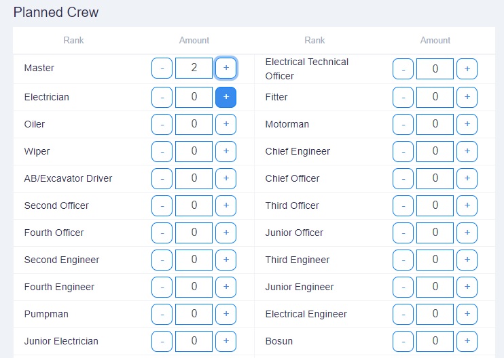504x358 pixels.
Task: Decrease the Pumpman amount
Action: [x=162, y=314]
